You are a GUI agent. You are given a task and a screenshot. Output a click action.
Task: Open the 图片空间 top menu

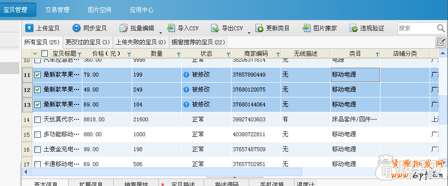(x=99, y=10)
